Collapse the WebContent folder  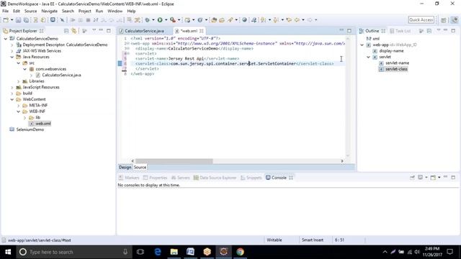click(x=12, y=99)
